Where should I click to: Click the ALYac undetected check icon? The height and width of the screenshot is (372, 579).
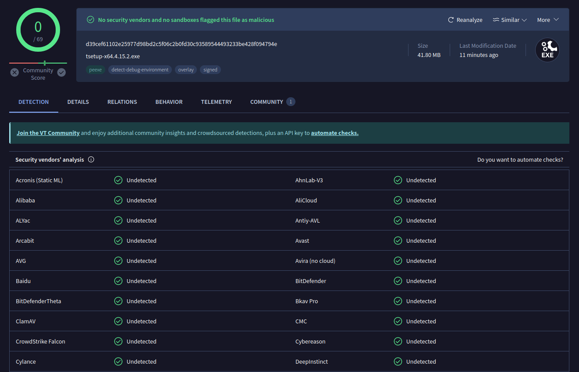click(x=118, y=220)
